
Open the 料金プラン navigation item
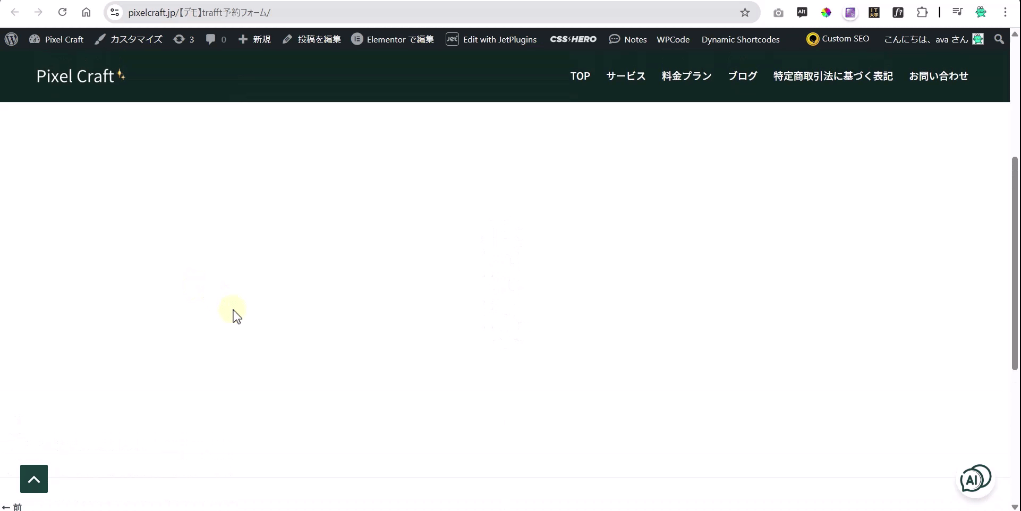point(686,76)
